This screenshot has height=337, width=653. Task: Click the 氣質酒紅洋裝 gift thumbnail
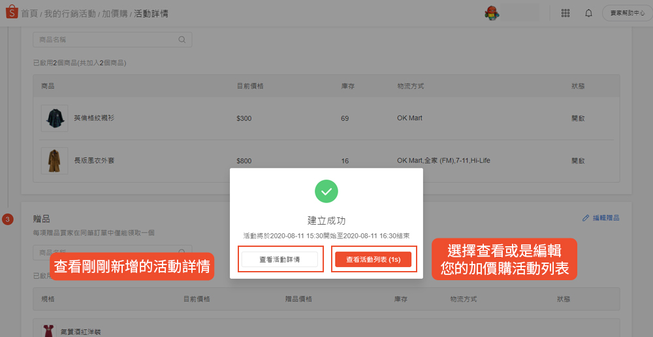click(48, 330)
